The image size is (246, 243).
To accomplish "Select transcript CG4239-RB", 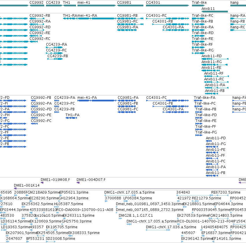I will [58, 56].
